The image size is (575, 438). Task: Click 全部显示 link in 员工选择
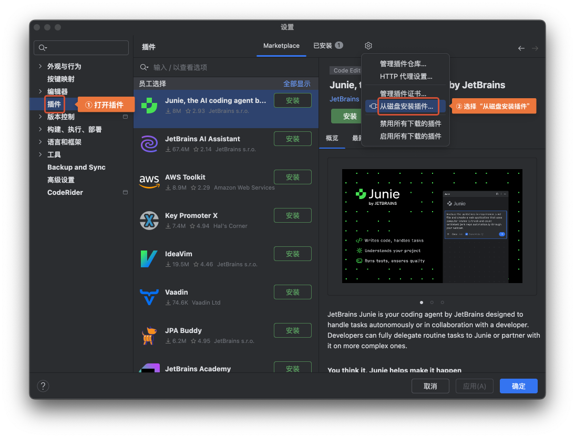pyautogui.click(x=296, y=84)
